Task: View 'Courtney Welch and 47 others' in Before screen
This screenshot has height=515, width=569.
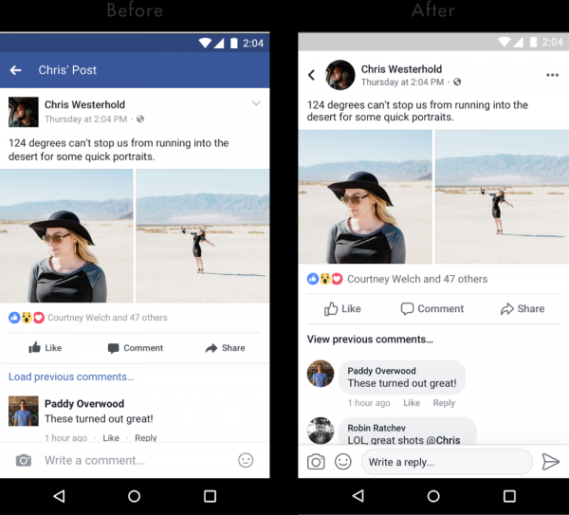Action: pyautogui.click(x=107, y=318)
